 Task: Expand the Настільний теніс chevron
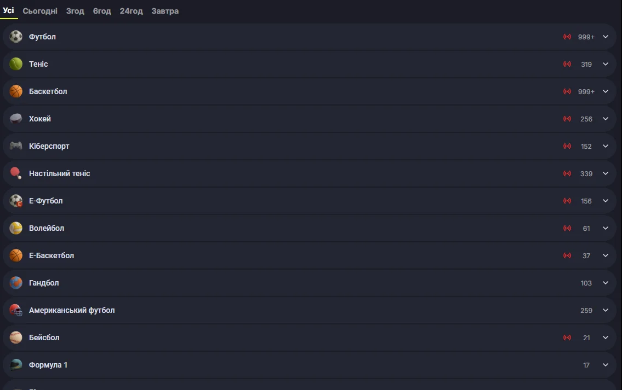[x=606, y=173]
